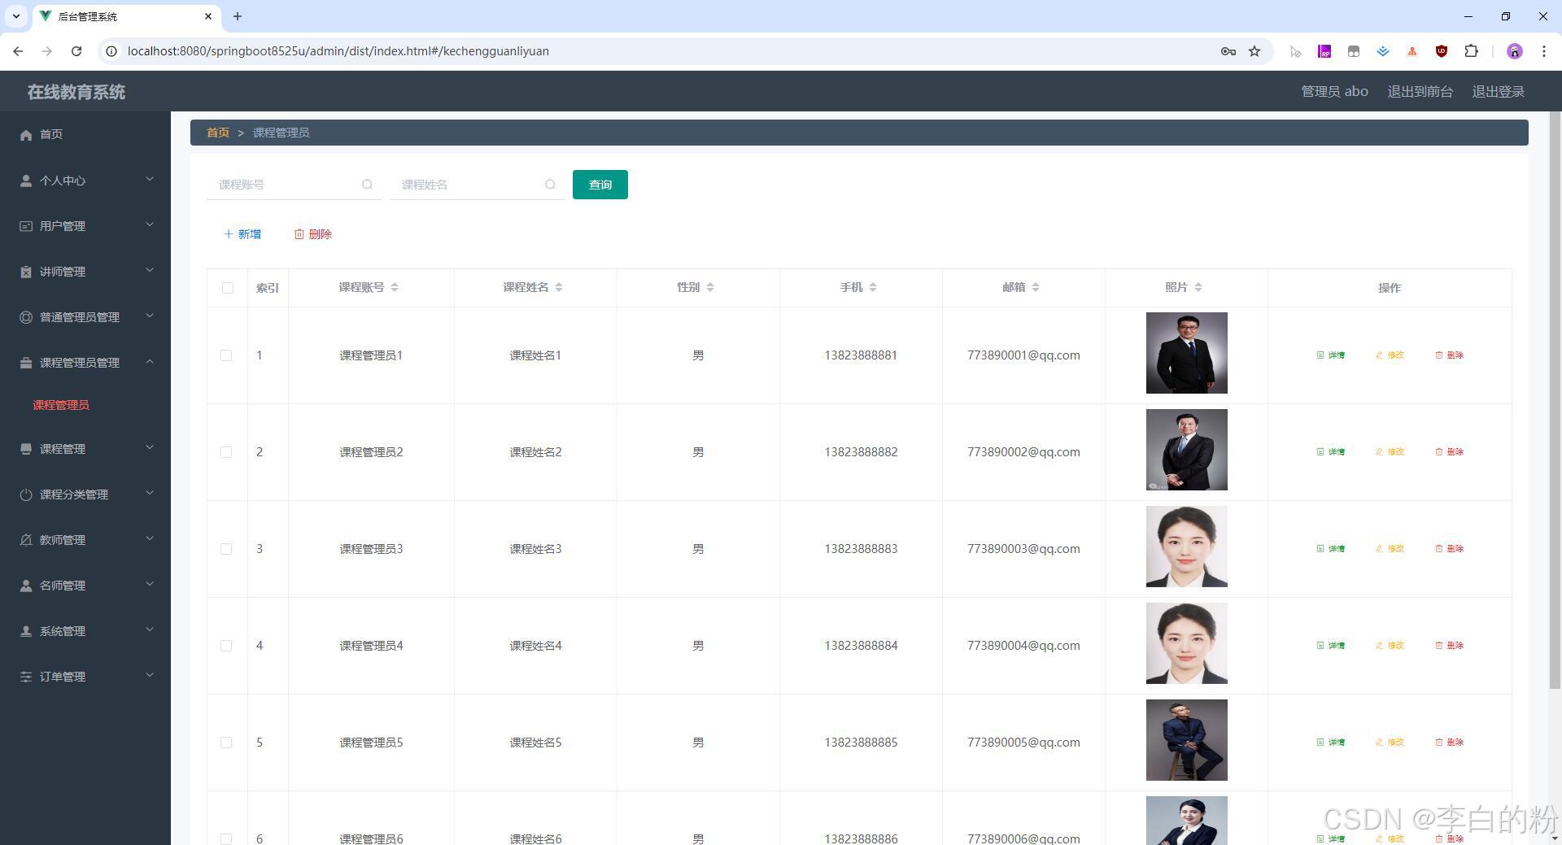The image size is (1562, 845).
Task: Expand 讲师管理 menu chevron
Action: coord(150,270)
